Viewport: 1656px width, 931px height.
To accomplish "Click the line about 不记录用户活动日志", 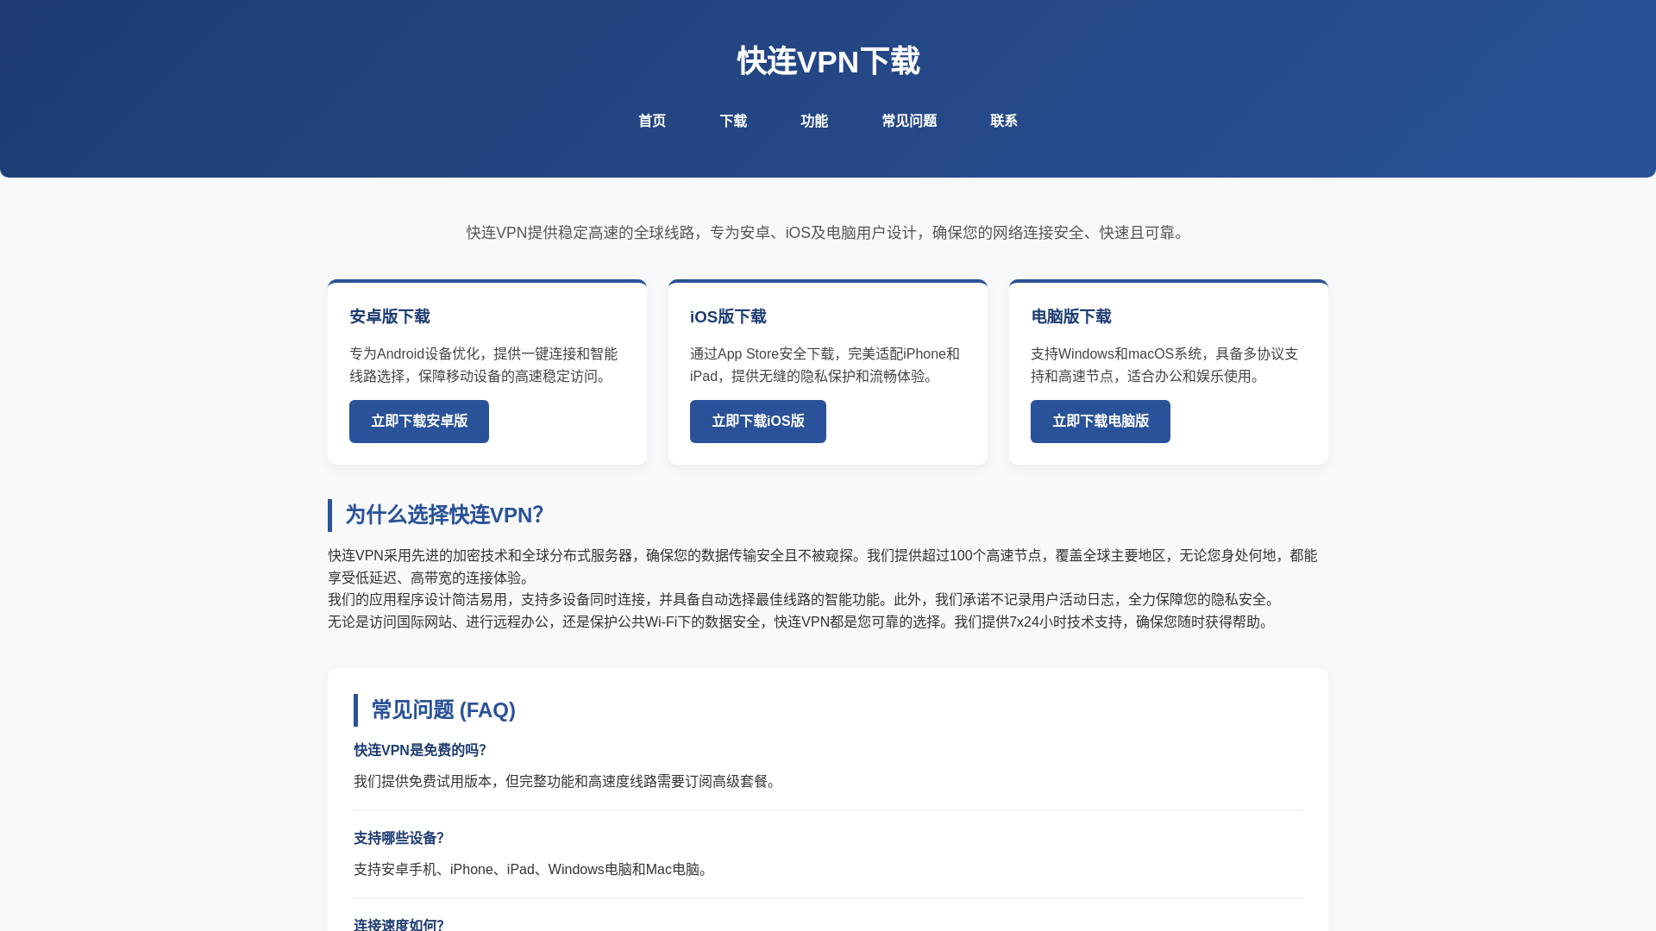I will click(803, 599).
